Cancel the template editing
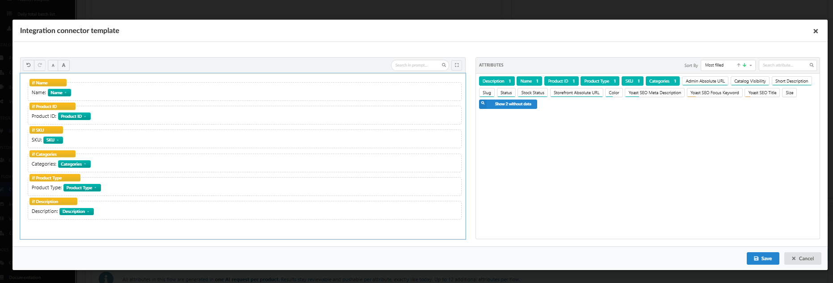 point(803,258)
